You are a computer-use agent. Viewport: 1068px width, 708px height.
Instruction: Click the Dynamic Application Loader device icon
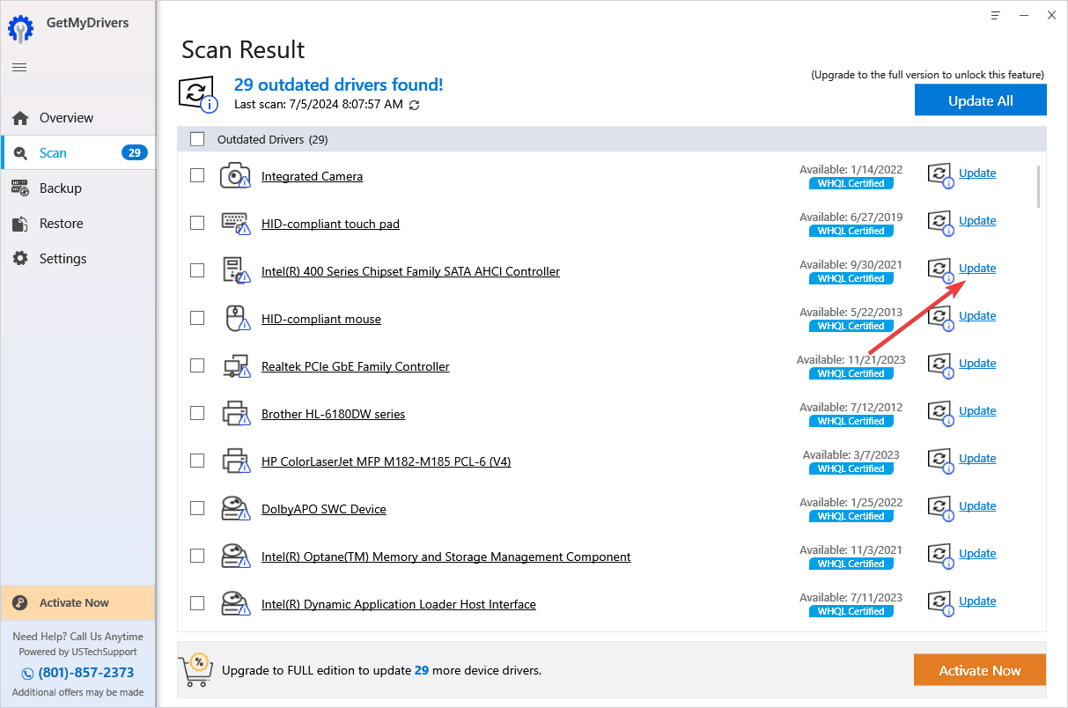(x=235, y=603)
